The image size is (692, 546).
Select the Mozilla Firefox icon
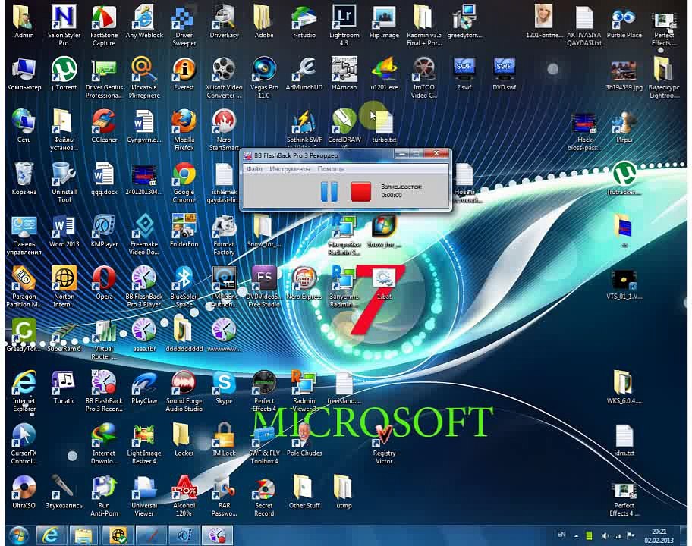(184, 130)
